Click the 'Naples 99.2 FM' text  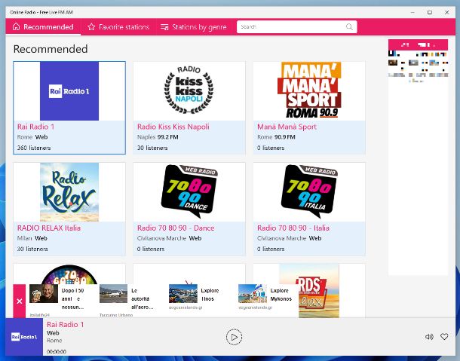158,137
